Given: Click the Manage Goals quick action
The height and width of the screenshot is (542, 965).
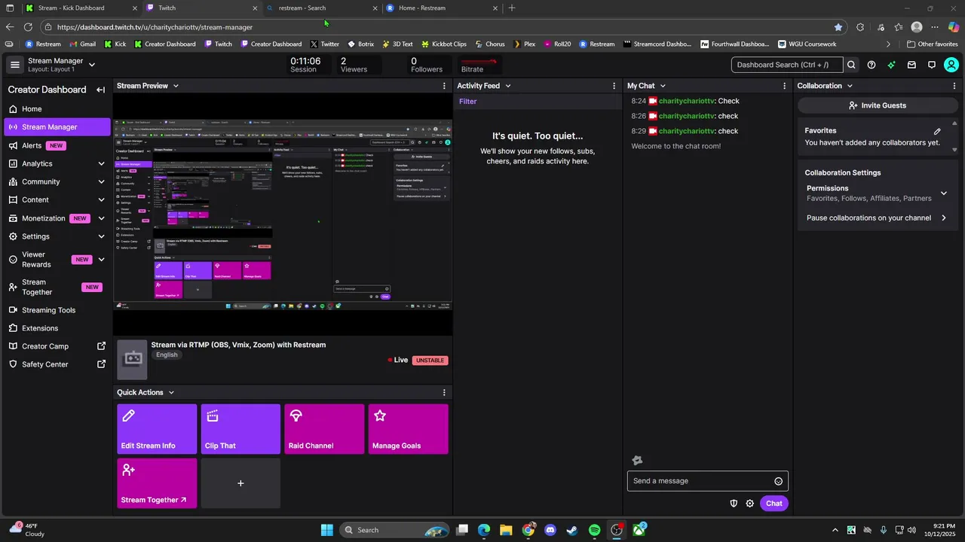Looking at the screenshot, I should point(408,429).
